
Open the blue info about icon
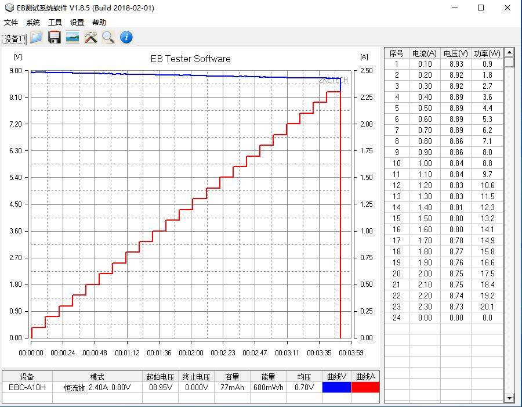click(x=126, y=38)
